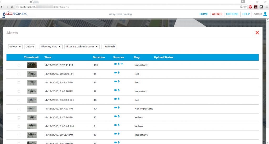Check the 3:48:03 PM alert checkbox
The height and width of the screenshot is (144, 269).
coord(19,100)
